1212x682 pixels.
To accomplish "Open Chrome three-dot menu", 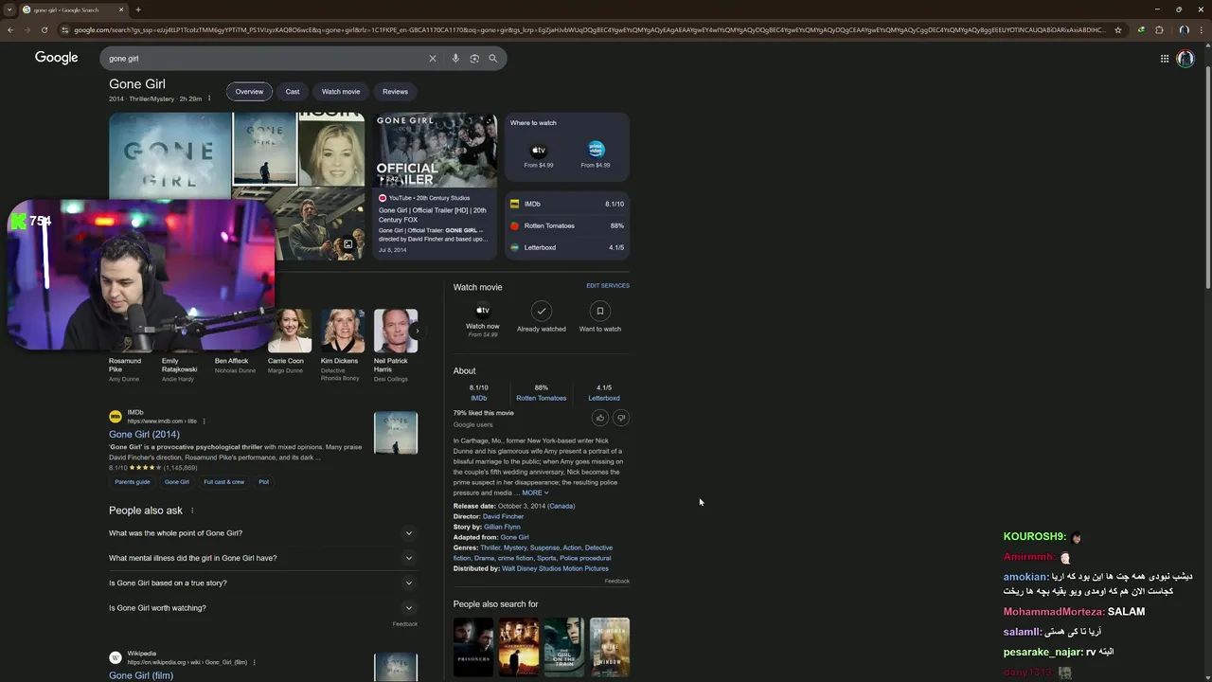I will (1201, 29).
